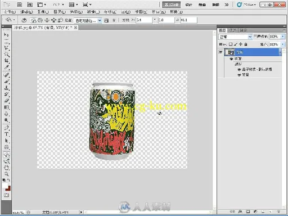Image resolution: width=288 pixels, height=216 pixels.
Task: Open the opacity slider arrow
Action: pyautogui.click(x=283, y=37)
